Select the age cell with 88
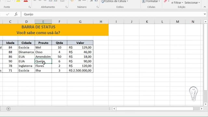208x117 pixels. tap(10, 52)
